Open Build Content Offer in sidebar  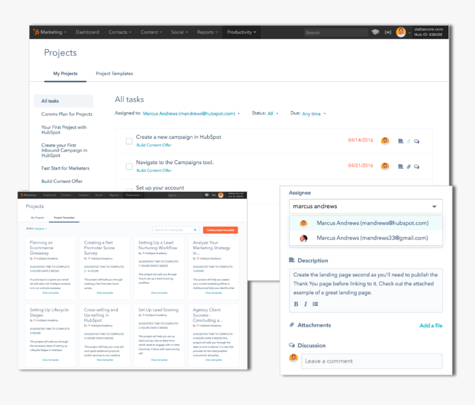tap(62, 181)
